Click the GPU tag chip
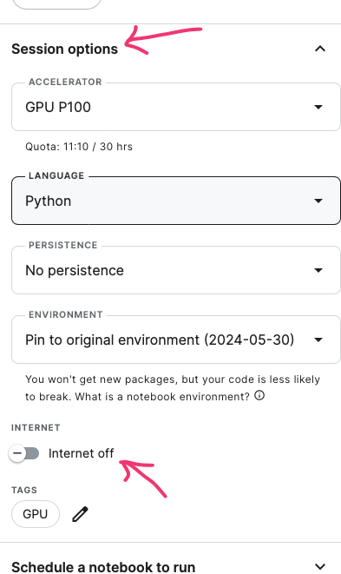 coord(36,514)
